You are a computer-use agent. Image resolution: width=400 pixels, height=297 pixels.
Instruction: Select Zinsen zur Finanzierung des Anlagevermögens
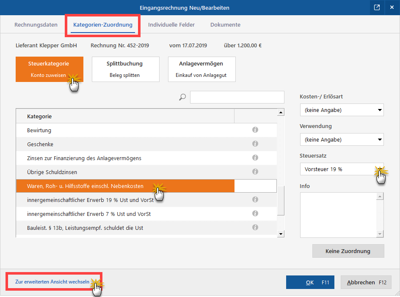(x=146, y=158)
